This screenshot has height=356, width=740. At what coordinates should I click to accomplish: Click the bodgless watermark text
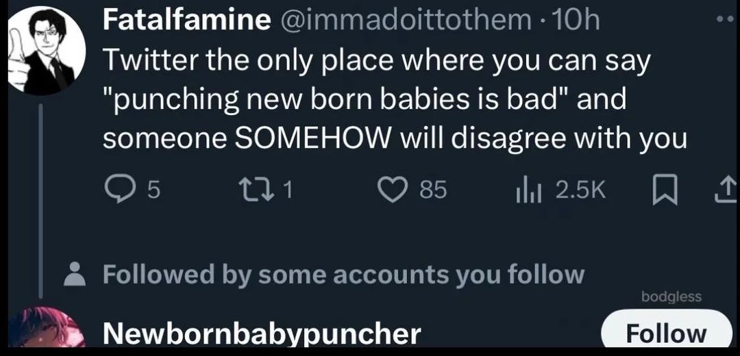(x=671, y=296)
